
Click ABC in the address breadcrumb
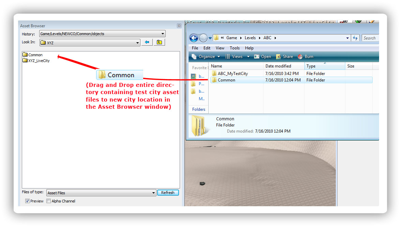point(267,38)
